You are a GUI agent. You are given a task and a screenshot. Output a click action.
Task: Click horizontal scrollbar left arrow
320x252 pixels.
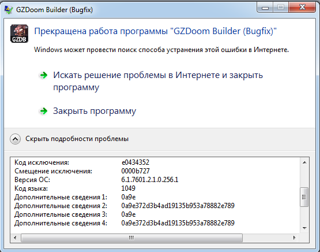click(x=15, y=238)
